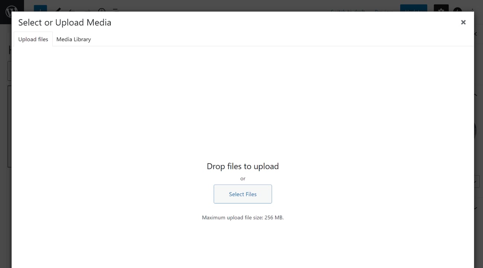483x268 pixels.
Task: Close the Select or Upload Media dialog
Action: (463, 22)
